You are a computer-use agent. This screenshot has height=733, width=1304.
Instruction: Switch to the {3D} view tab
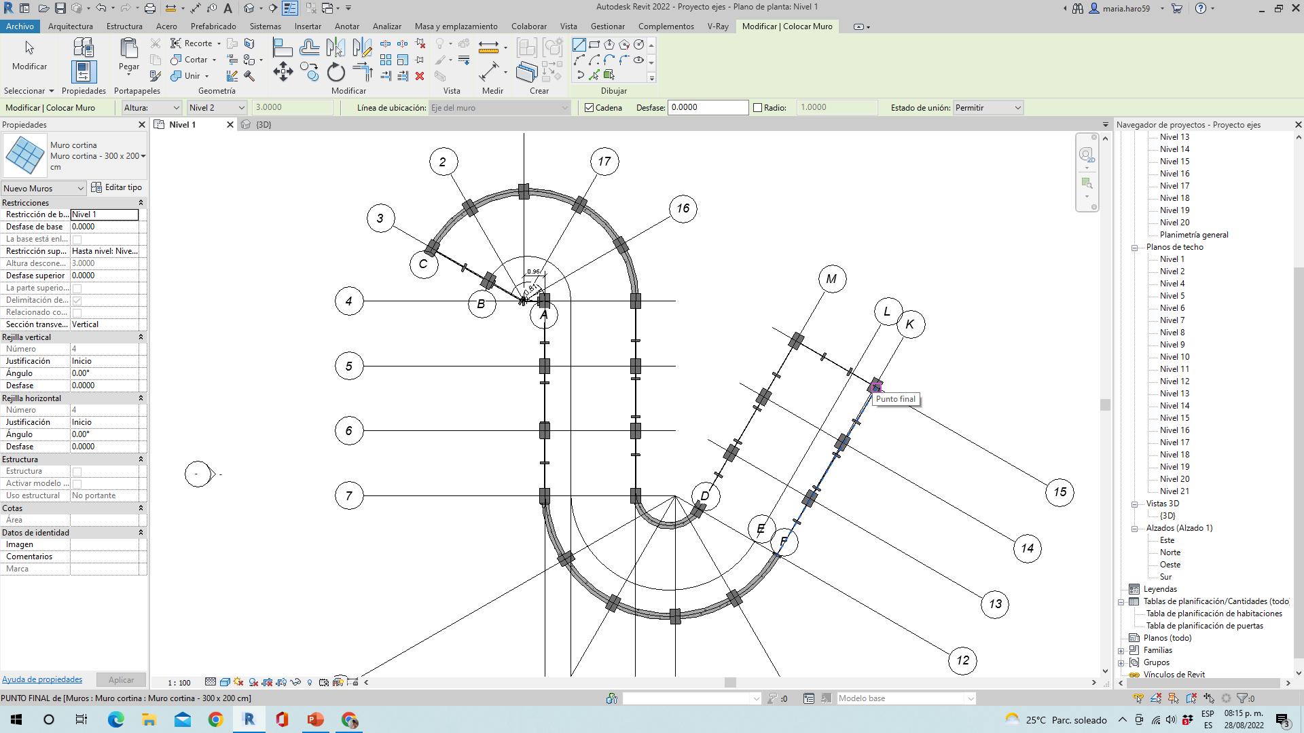point(264,125)
